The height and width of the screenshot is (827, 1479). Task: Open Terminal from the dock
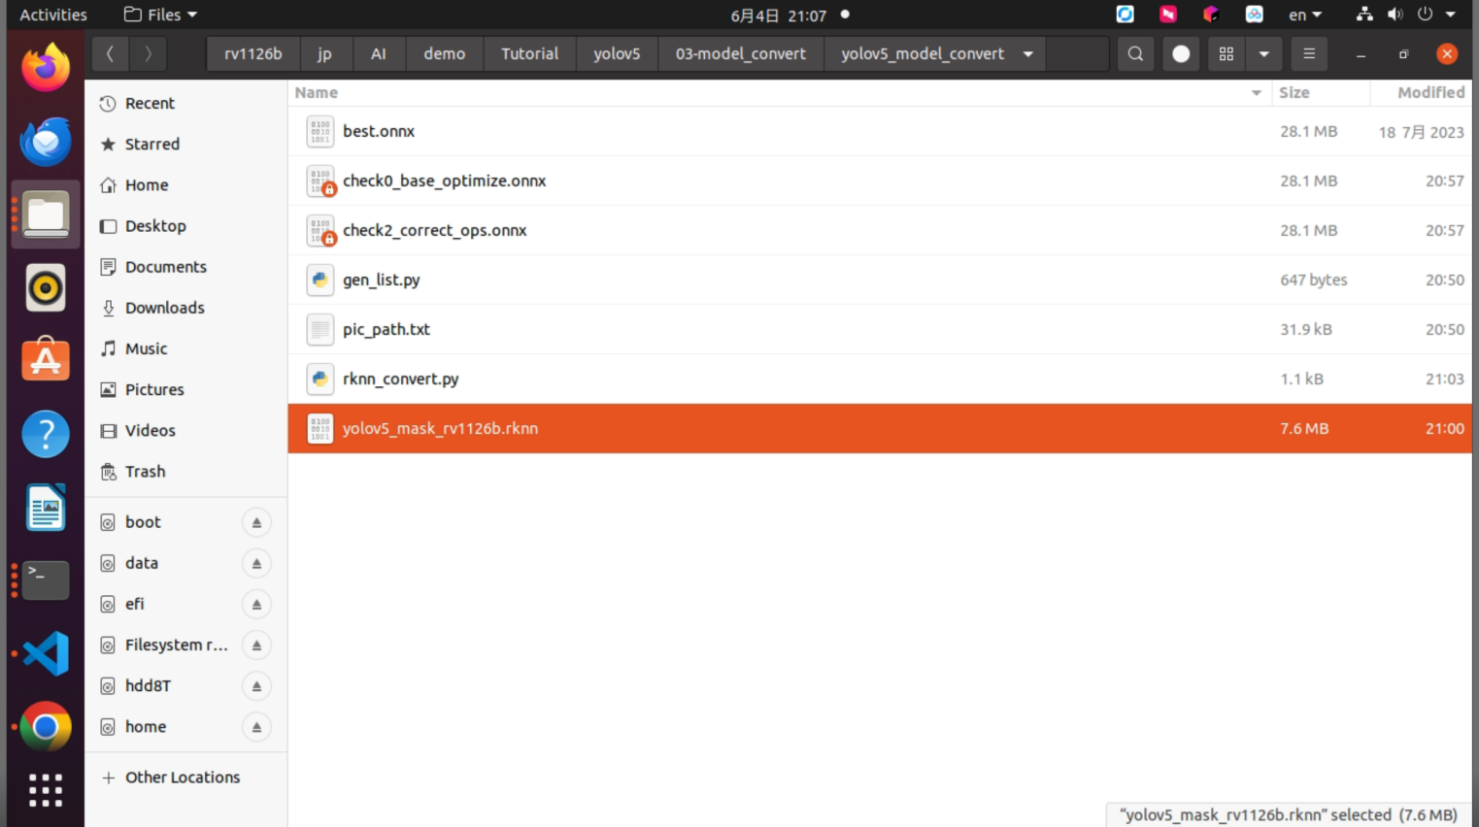point(46,579)
